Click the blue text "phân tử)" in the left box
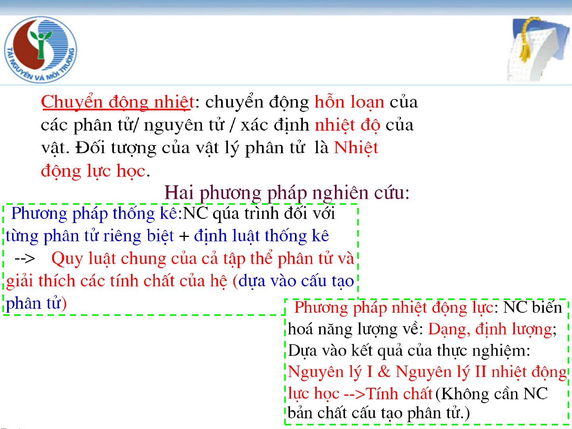Image resolution: width=572 pixels, height=429 pixels. [36, 304]
